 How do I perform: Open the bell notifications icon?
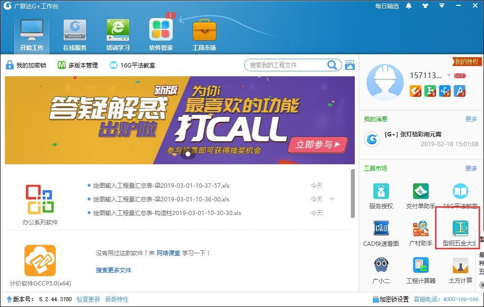[409, 5]
